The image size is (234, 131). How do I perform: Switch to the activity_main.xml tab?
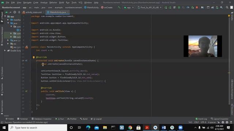(34, 12)
